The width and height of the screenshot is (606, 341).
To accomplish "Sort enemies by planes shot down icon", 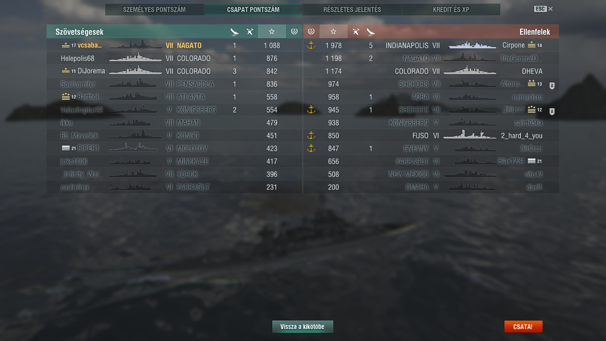I will tap(356, 32).
